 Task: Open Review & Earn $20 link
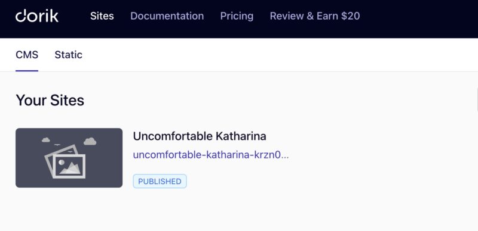[x=315, y=16]
